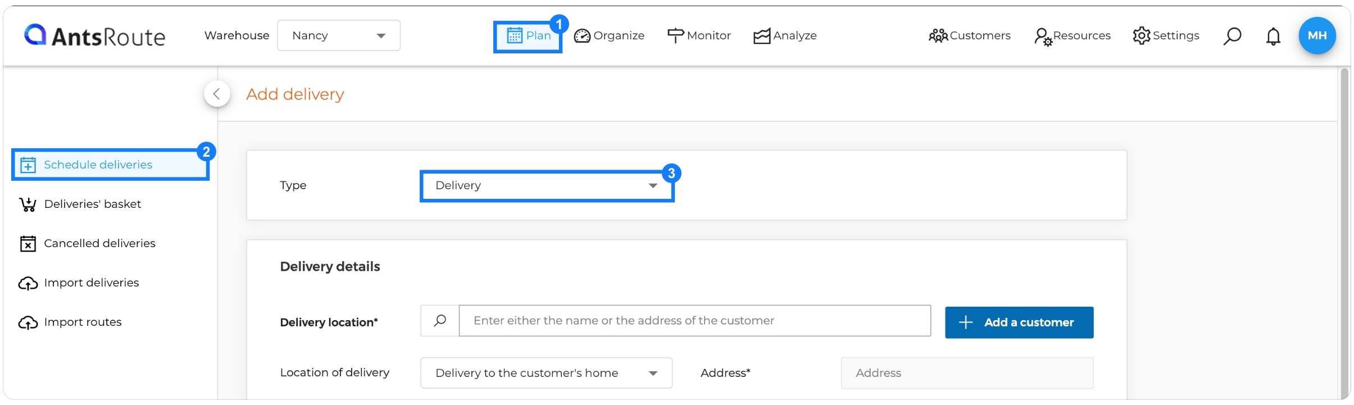Screen dimensions: 1354x405
Task: Open the Customers menu
Action: 970,36
